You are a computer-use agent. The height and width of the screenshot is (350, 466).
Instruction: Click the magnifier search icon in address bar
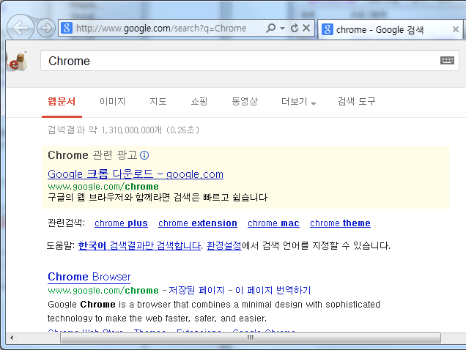tap(271, 29)
